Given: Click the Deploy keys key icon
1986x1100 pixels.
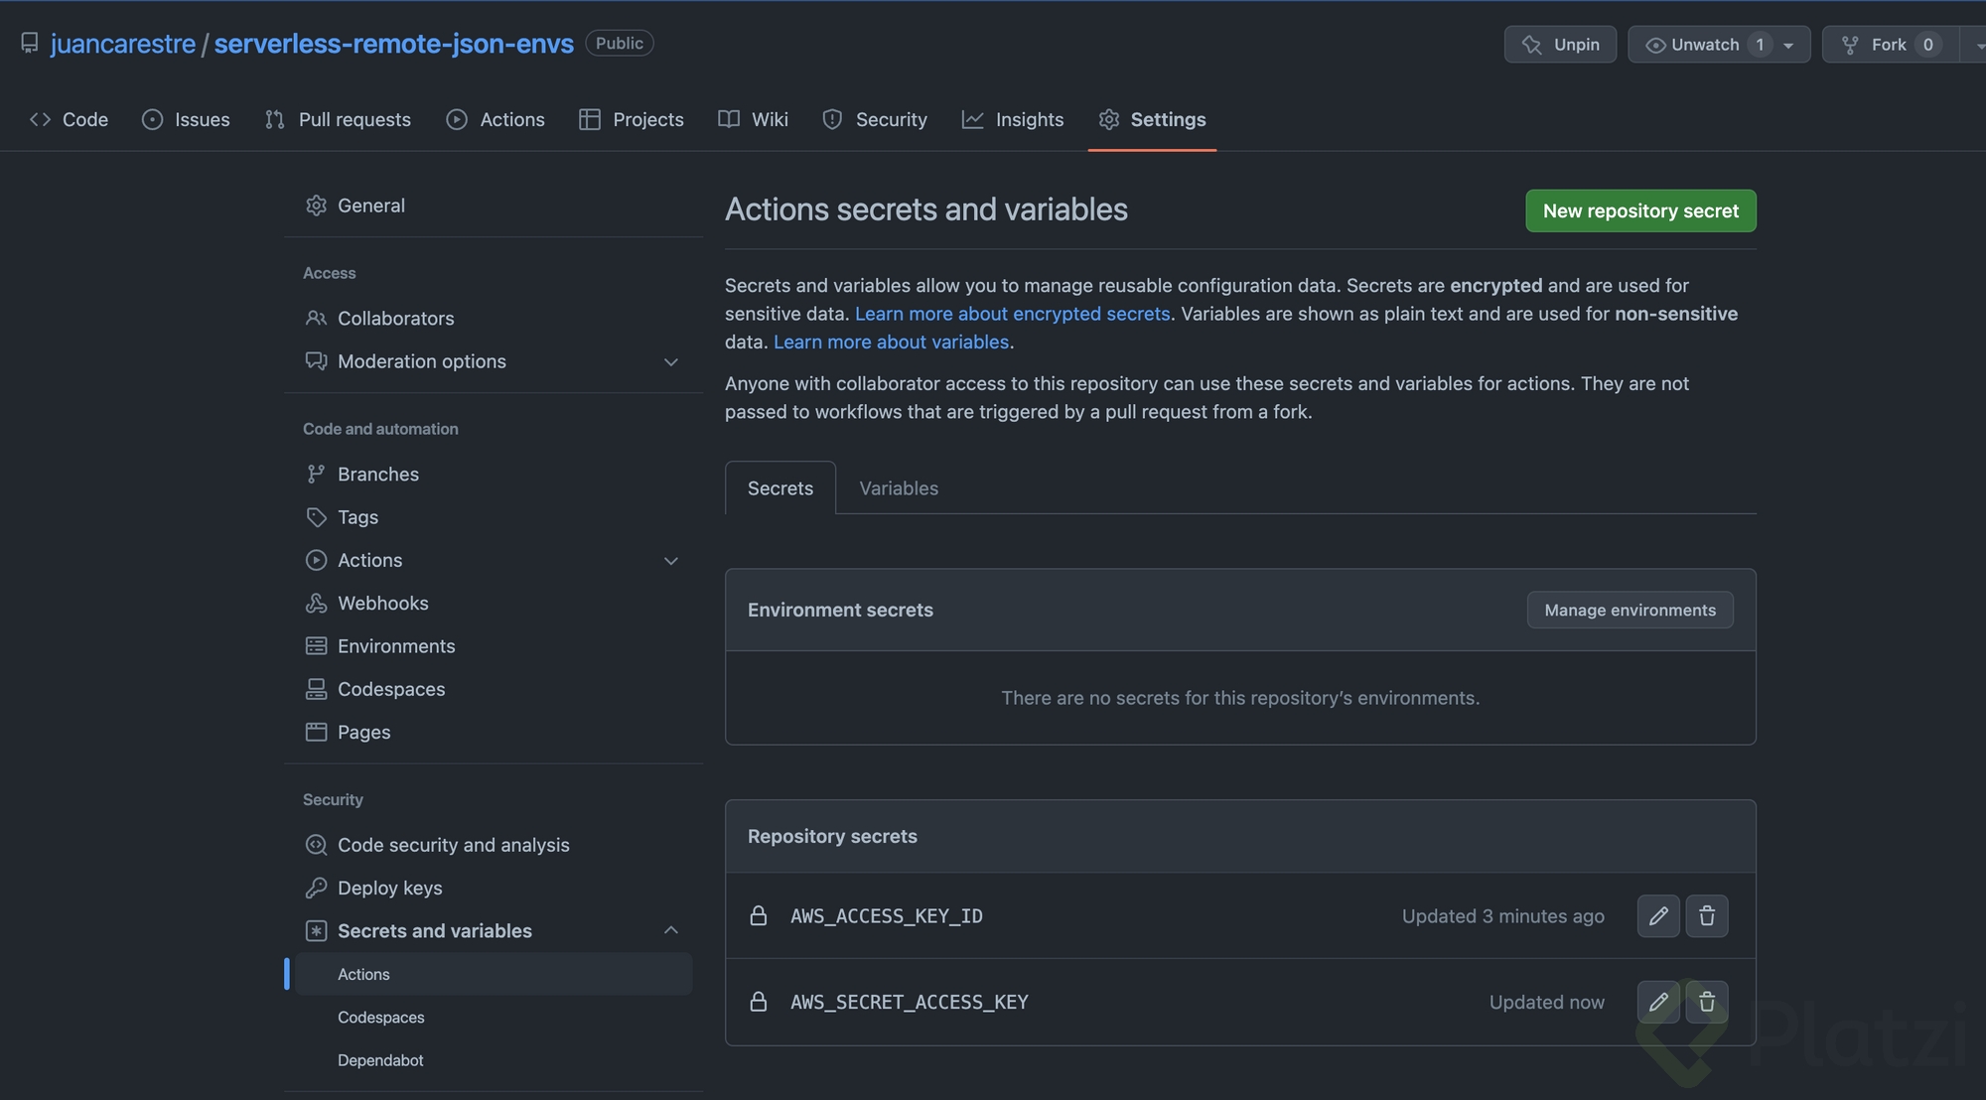Looking at the screenshot, I should pos(316,888).
